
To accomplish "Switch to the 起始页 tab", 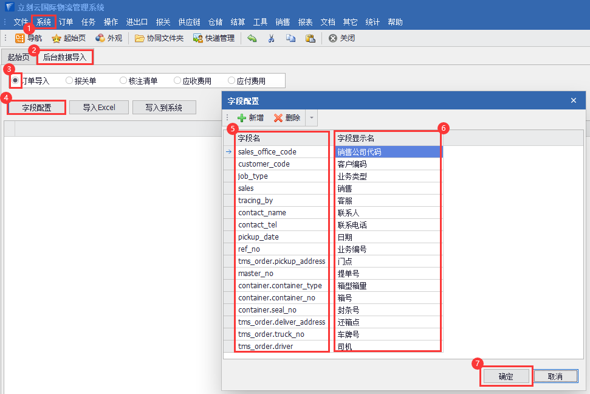I will (18, 58).
